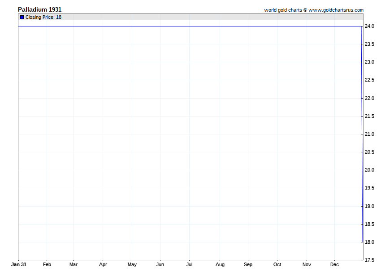Click the 'Jun' x-axis label

pos(160,264)
